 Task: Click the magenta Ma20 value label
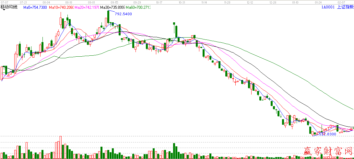(x=87, y=7)
